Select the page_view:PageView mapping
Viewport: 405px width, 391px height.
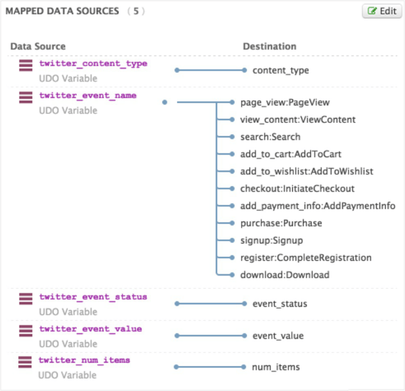click(x=285, y=102)
